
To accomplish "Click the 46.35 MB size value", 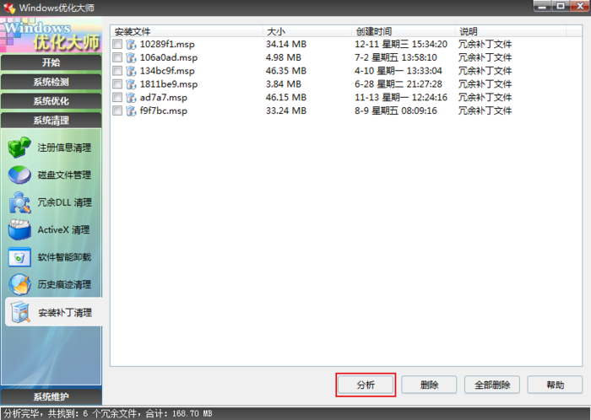I will coord(286,71).
